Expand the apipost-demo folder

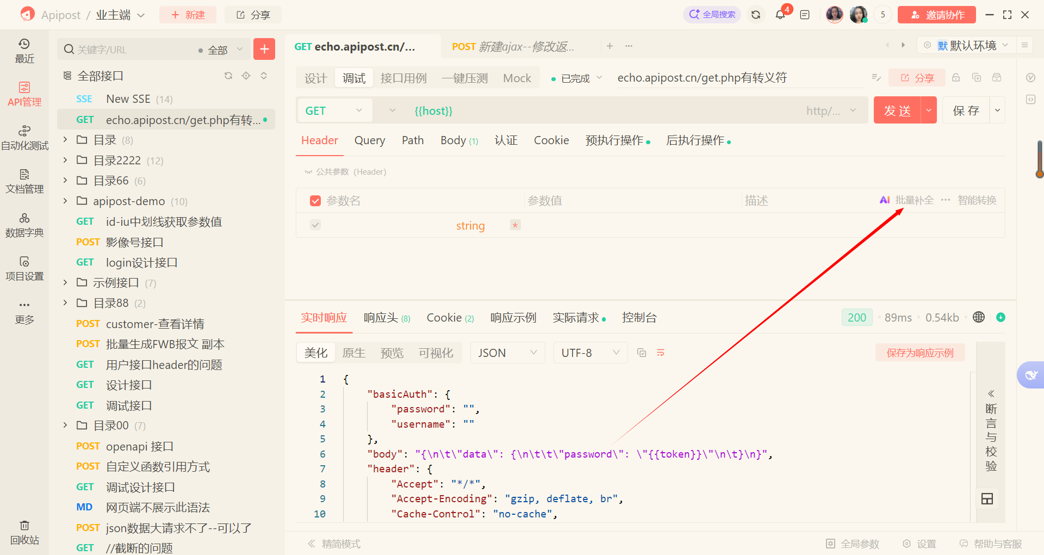pyautogui.click(x=65, y=201)
